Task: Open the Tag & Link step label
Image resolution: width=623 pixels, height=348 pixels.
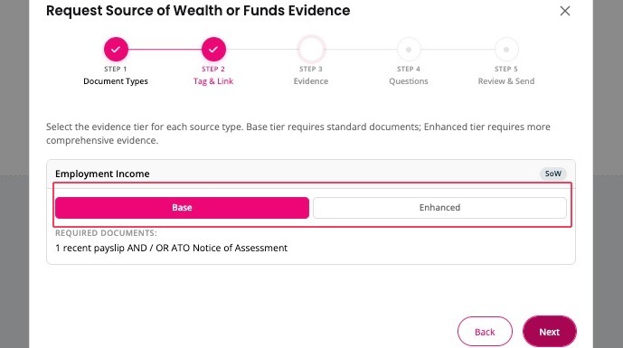Action: (213, 81)
